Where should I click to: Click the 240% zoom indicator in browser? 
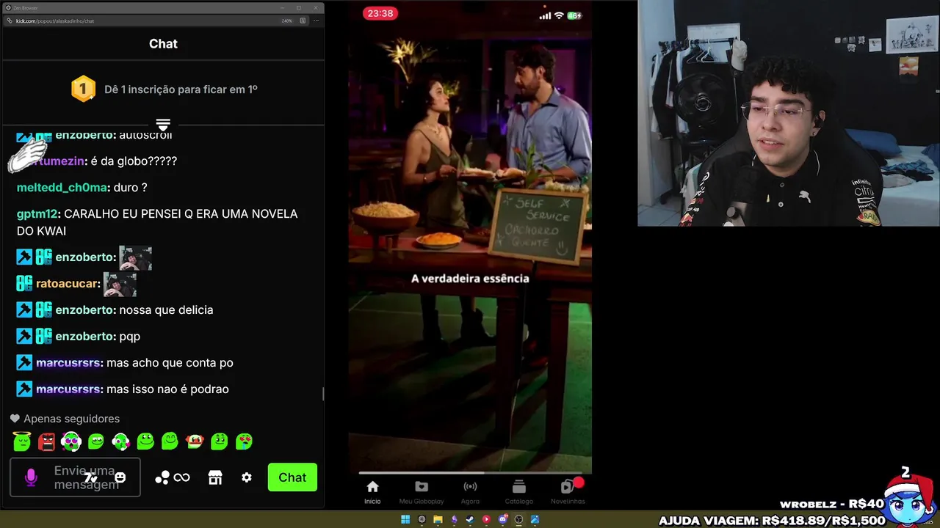[287, 21]
